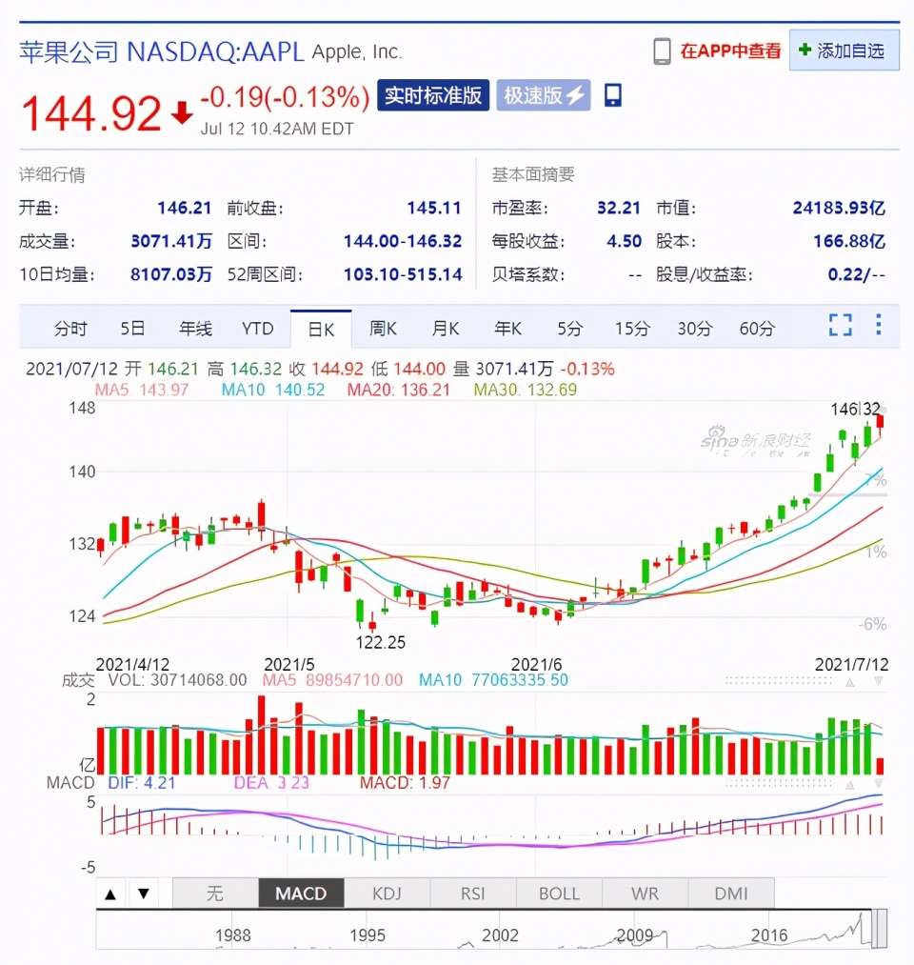This screenshot has width=914, height=965.
Task: Select the DMI indicator tab
Action: pyautogui.click(x=730, y=893)
